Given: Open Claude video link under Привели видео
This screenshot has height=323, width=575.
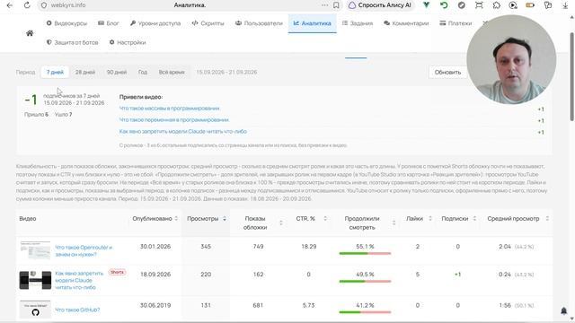Looking at the screenshot, I should (x=183, y=132).
